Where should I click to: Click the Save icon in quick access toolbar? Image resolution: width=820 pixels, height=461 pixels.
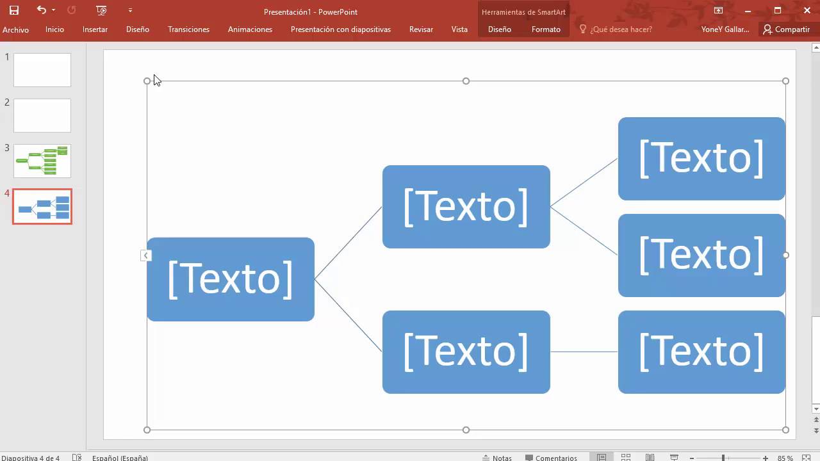(x=13, y=10)
